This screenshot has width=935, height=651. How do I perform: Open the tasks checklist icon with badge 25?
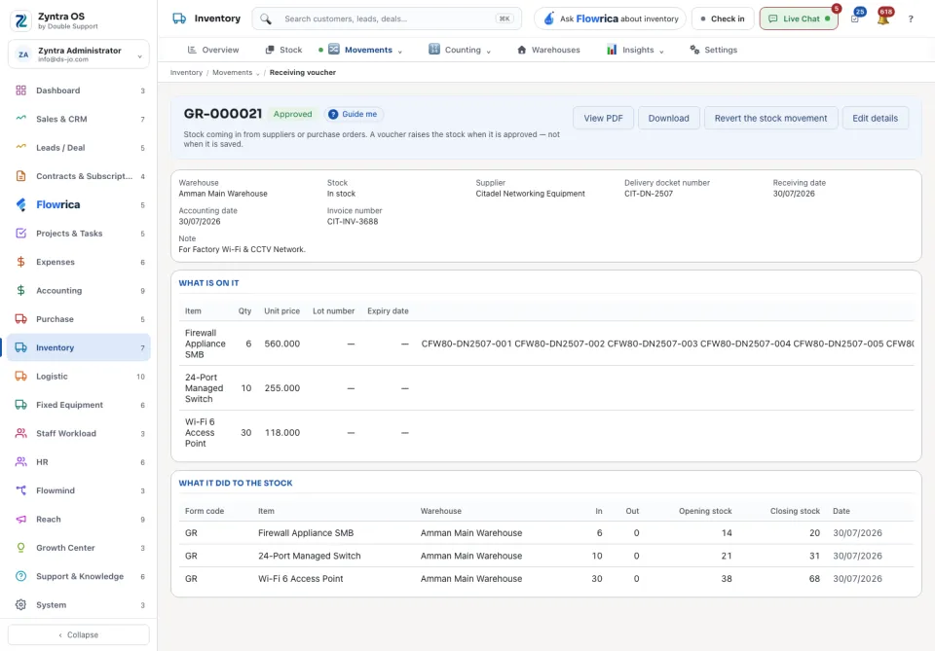(x=855, y=19)
